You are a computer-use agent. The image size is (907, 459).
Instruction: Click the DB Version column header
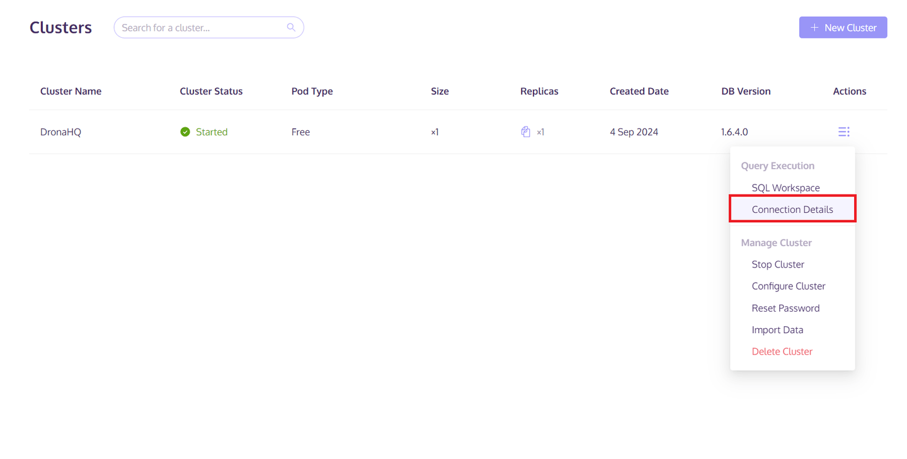746,91
